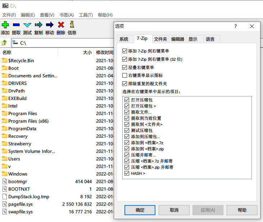Image resolution: width=263 pixels, height=222 pixels.
Task: Select the Windows folder icon
Action: (x=5, y=174)
